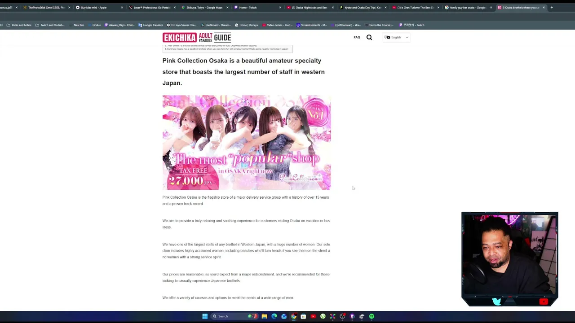Close the '5 Osaka brothels' active tab
Screen dimensions: 575x323
click(x=544, y=8)
